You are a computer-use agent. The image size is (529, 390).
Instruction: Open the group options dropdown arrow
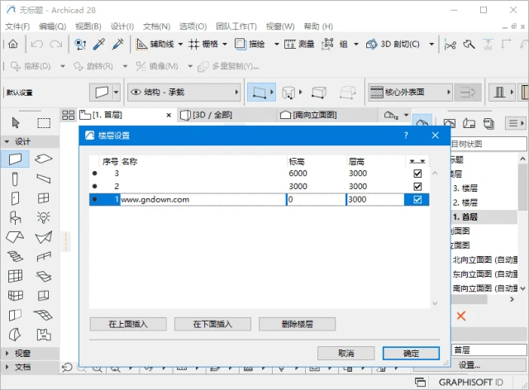point(356,44)
